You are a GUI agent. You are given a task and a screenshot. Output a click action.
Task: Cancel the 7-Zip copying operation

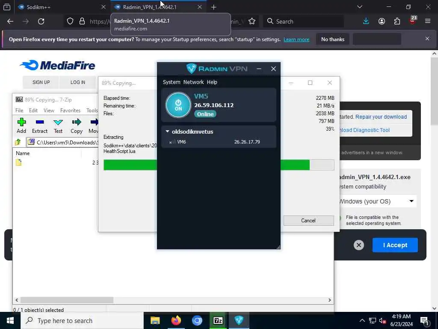tap(308, 221)
